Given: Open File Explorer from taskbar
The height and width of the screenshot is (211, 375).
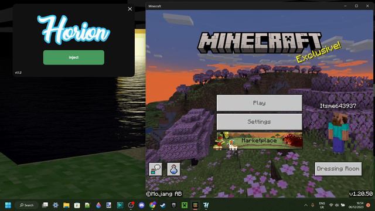Looking at the screenshot, I should (66, 205).
